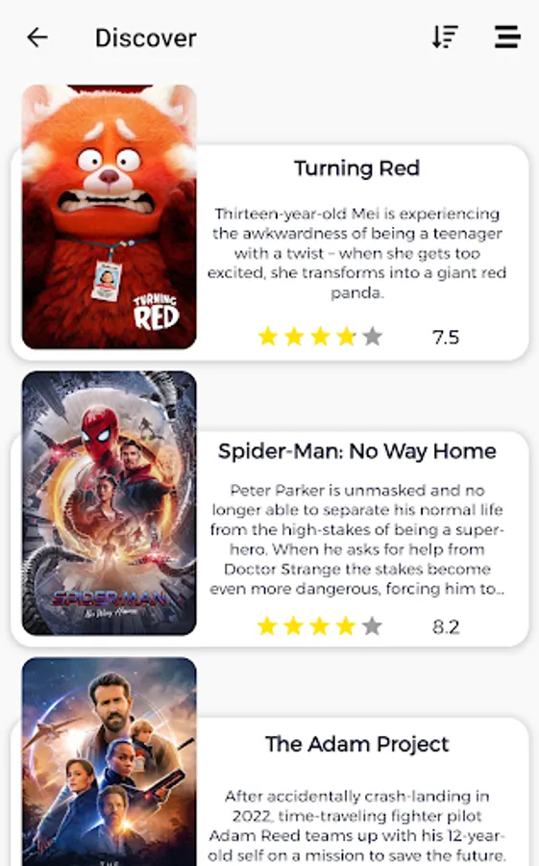The width and height of the screenshot is (539, 866).
Task: Select the third star of Spider-Man rating
Action: pyautogui.click(x=319, y=625)
